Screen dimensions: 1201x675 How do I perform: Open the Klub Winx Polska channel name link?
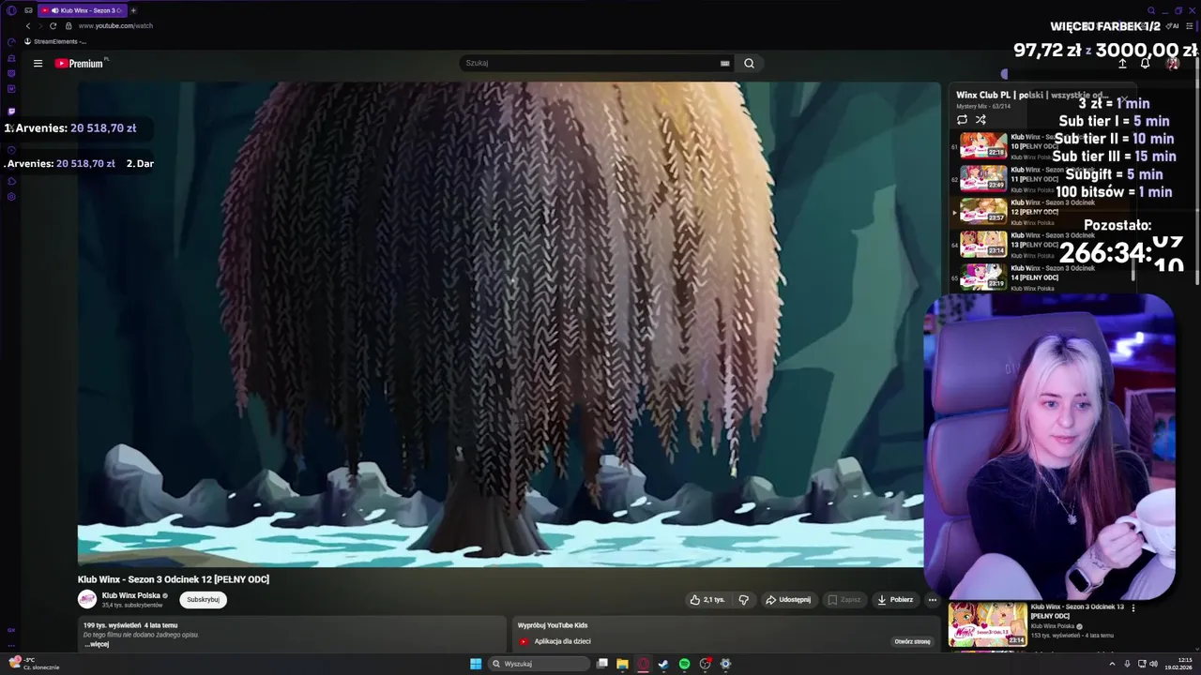[x=130, y=595]
